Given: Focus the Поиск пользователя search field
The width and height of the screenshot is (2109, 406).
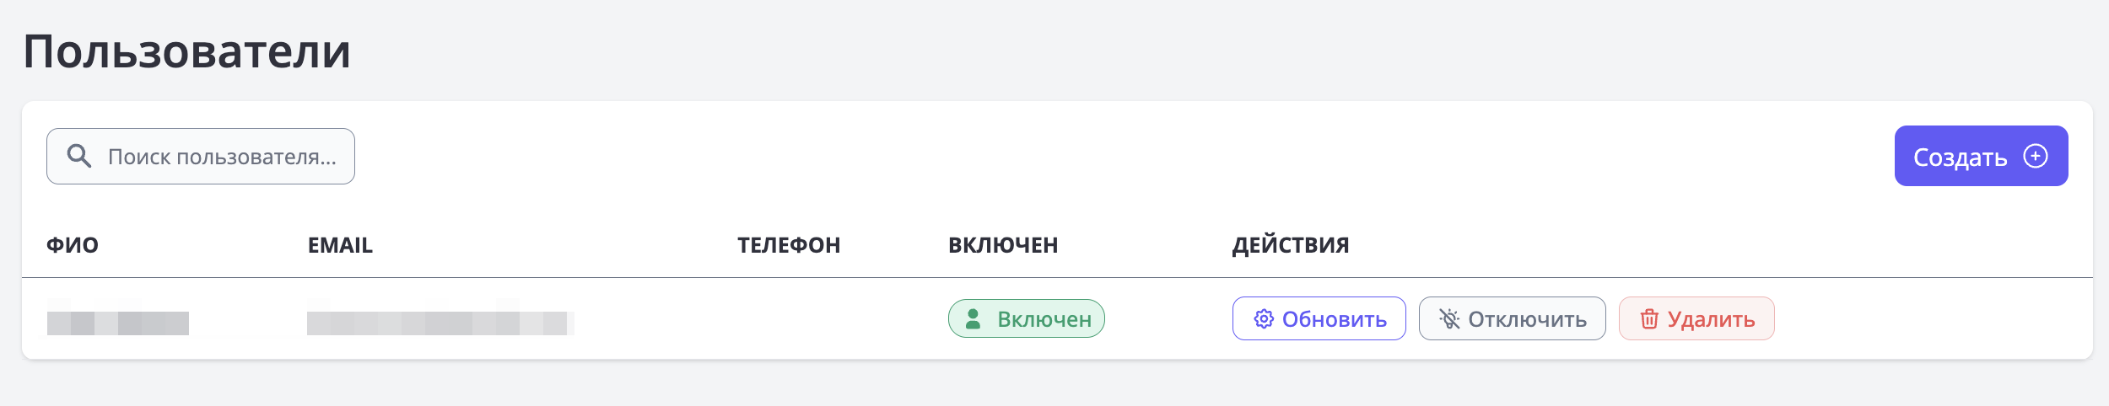Looking at the screenshot, I should pos(222,157).
